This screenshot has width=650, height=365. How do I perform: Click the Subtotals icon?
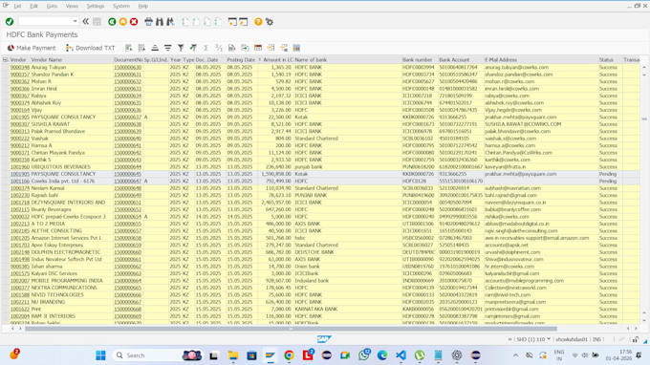[219, 48]
